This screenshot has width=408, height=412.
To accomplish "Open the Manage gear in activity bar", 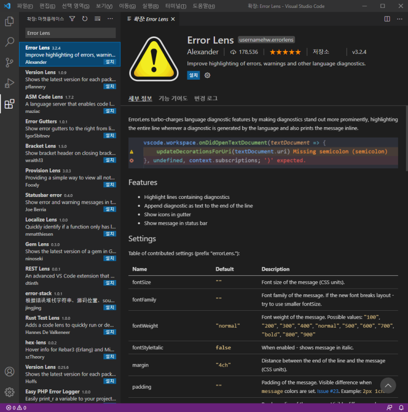I will pos(10,392).
